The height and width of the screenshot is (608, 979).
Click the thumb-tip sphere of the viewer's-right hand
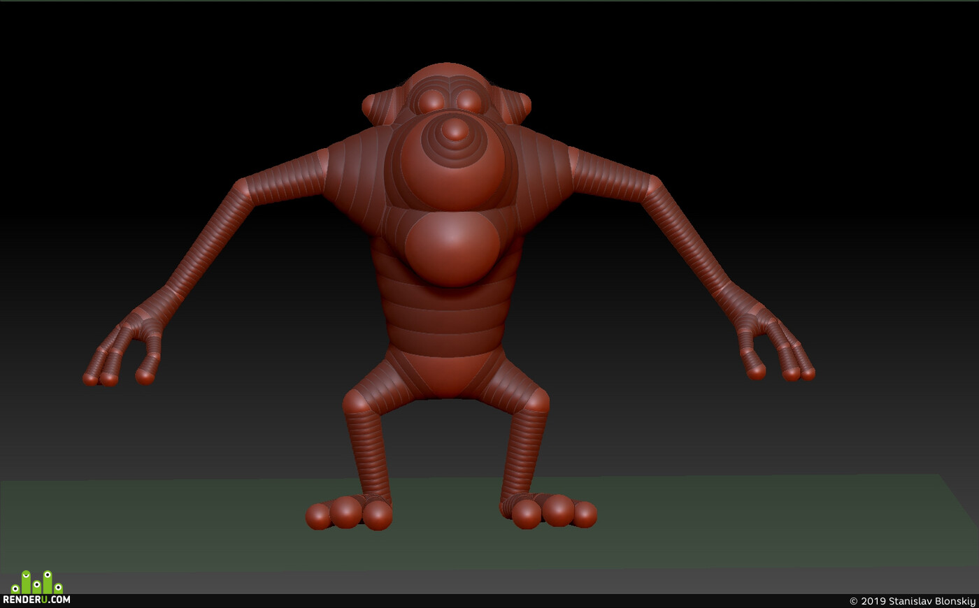pyautogui.click(x=756, y=371)
